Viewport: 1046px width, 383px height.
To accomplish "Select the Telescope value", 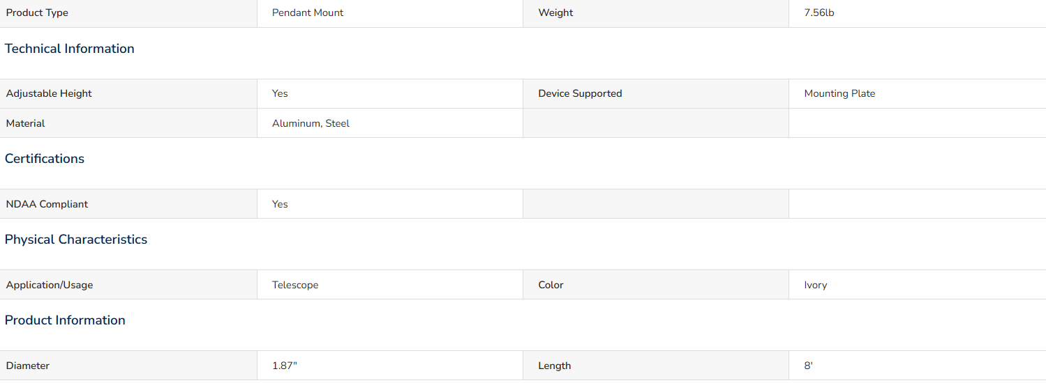I will point(295,285).
